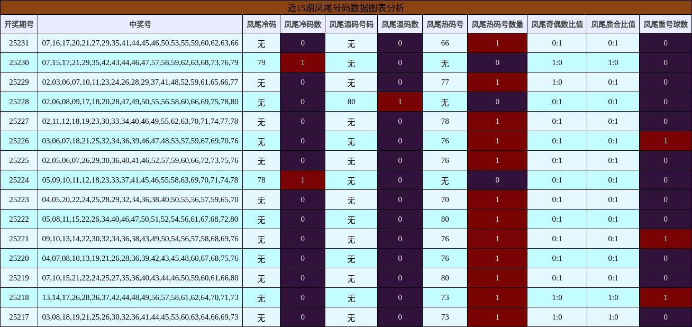Screen dimensions: 692x327
Task: Click winning numbers starting 02,05,06,07 for 25225
Action: pos(140,160)
